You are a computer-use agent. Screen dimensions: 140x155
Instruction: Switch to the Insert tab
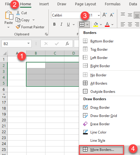(x=44, y=4)
